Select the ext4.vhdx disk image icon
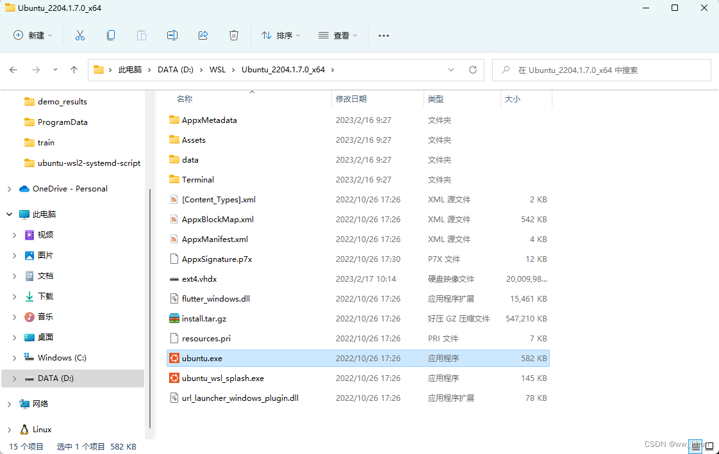The image size is (719, 454). pos(174,279)
